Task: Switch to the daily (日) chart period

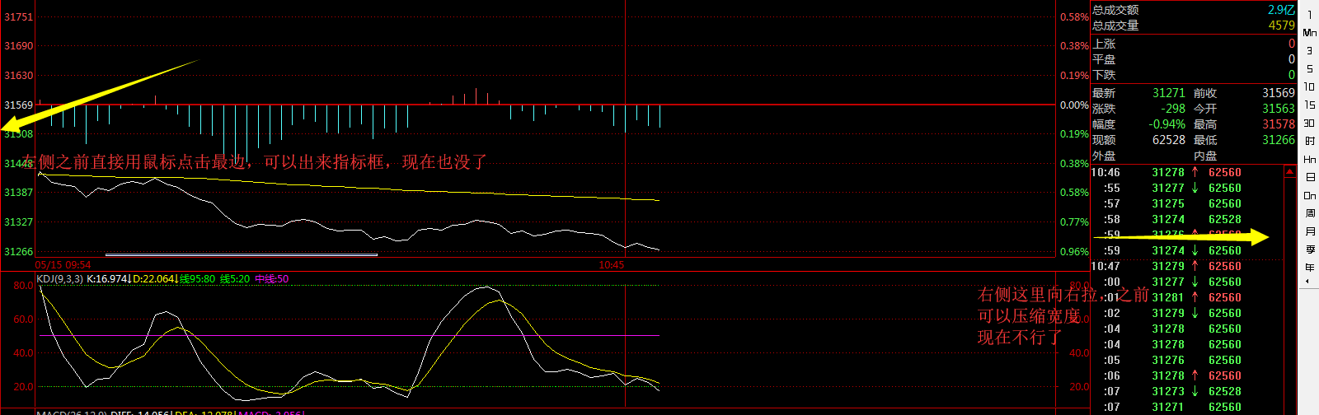Action: 1309,178
